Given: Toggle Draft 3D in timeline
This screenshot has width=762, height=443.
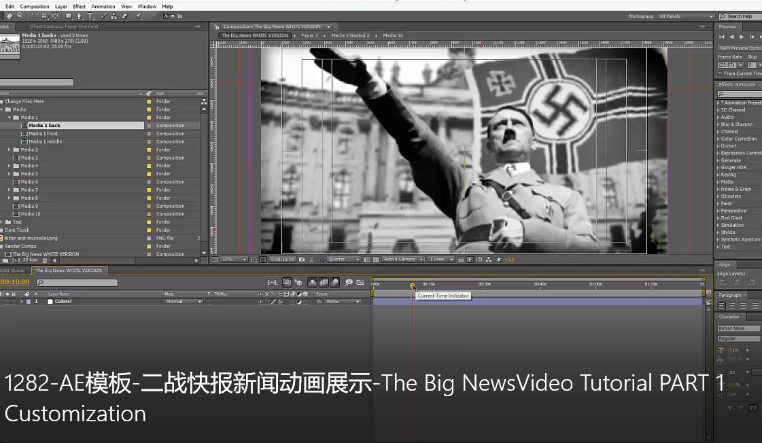Looking at the screenshot, I should pos(298,282).
